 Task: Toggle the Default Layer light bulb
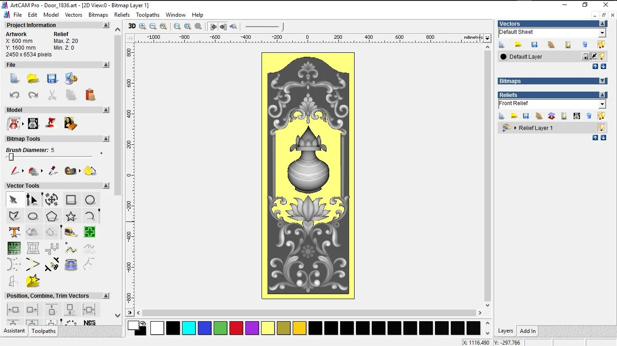[601, 56]
